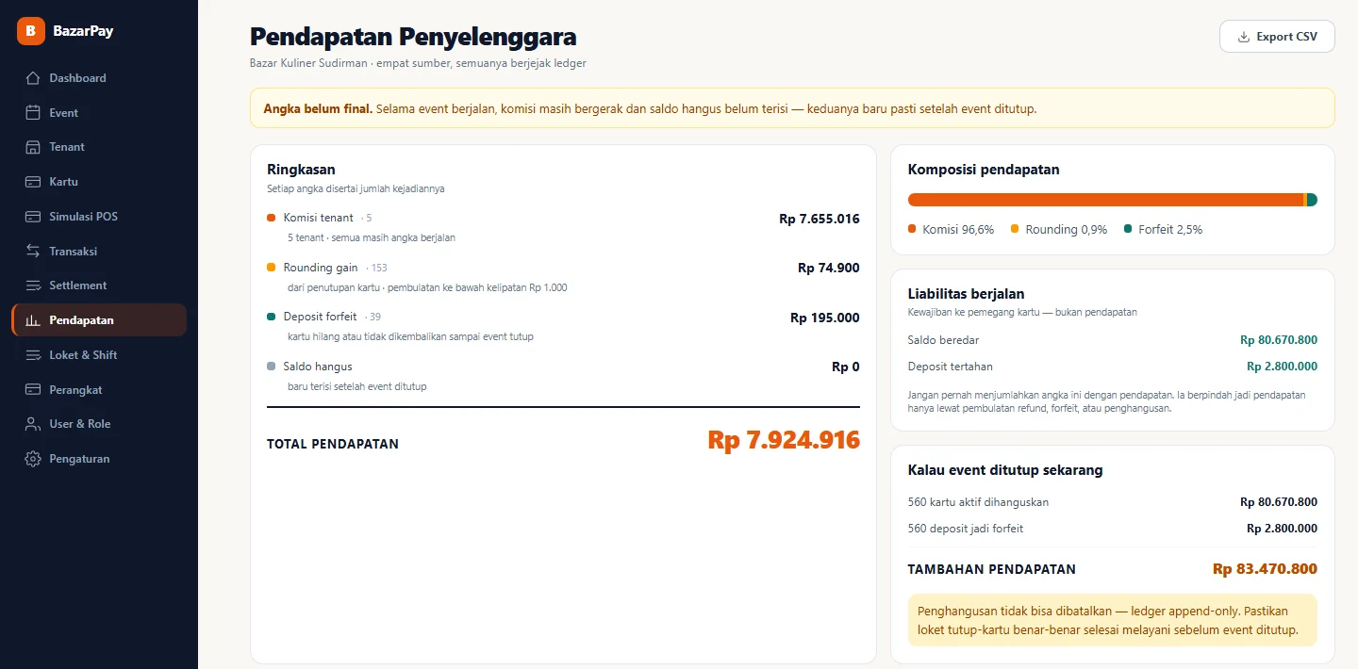The image size is (1358, 669).
Task: Click the Rounding 0,9% legend entry
Action: pos(1059,229)
